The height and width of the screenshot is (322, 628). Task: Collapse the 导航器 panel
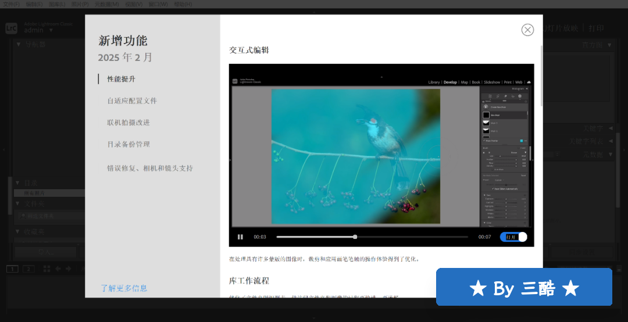(x=19, y=44)
